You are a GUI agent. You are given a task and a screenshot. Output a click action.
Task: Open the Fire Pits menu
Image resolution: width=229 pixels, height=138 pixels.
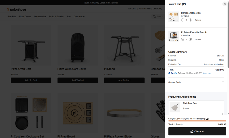tap(12, 17)
